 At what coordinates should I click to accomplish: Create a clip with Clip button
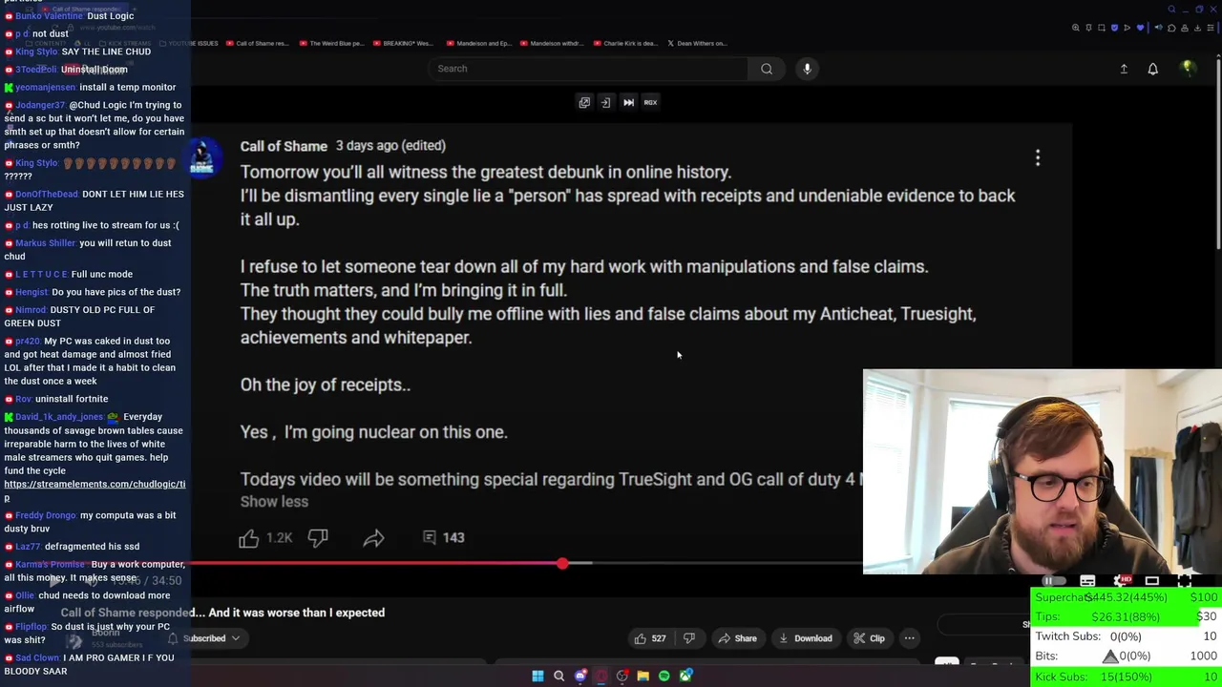click(x=869, y=638)
